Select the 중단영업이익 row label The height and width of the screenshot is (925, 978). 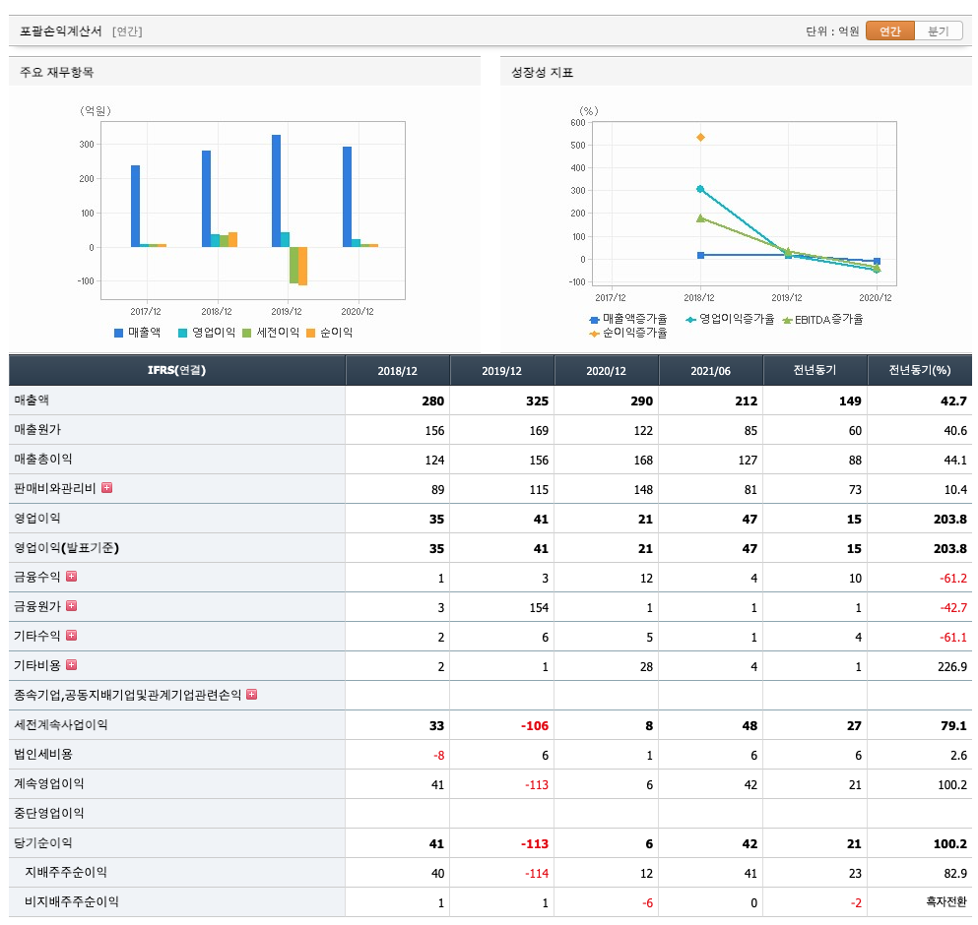[48, 813]
